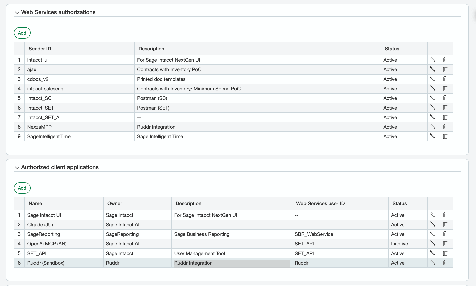The image size is (476, 286).
Task: Delete the OpenAi MCP (AN) application
Action: [445, 243]
